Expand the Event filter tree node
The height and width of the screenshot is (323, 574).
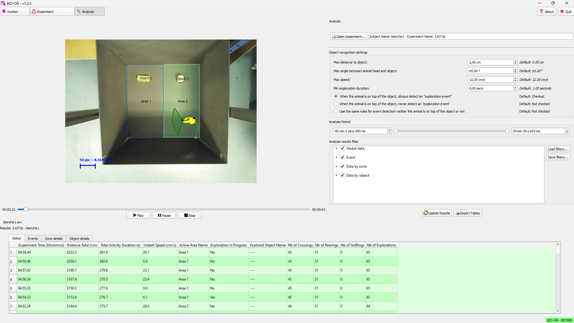(x=337, y=157)
